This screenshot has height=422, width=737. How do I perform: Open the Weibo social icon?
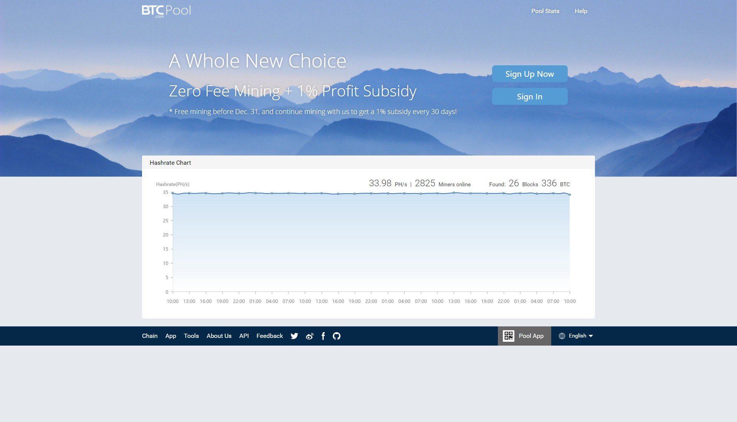coord(309,336)
